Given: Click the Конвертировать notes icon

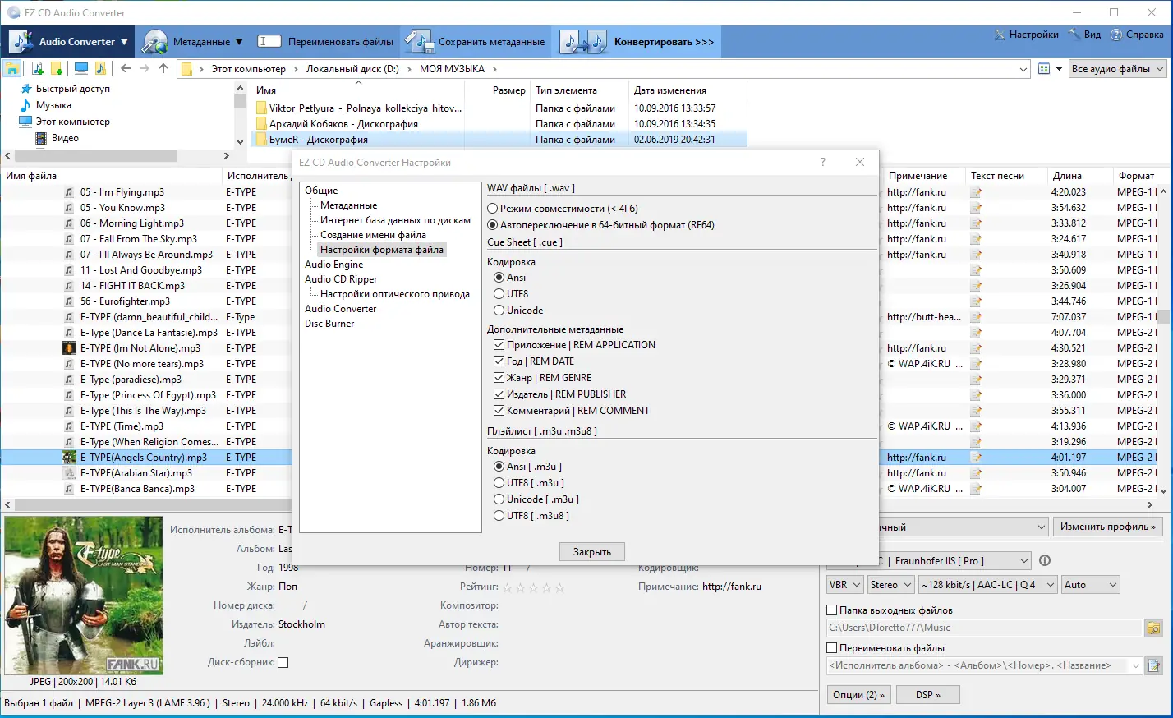Looking at the screenshot, I should [583, 41].
